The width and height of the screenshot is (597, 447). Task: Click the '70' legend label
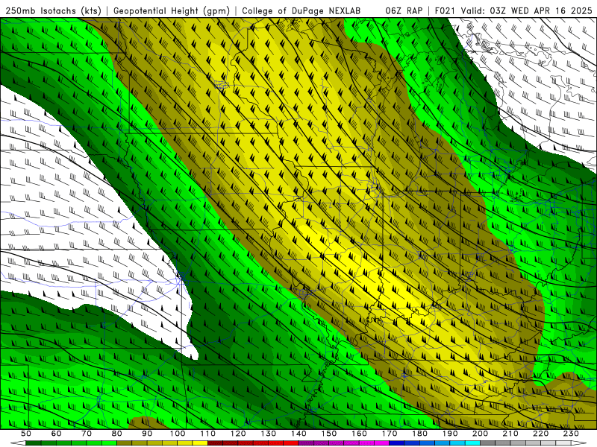point(87,434)
